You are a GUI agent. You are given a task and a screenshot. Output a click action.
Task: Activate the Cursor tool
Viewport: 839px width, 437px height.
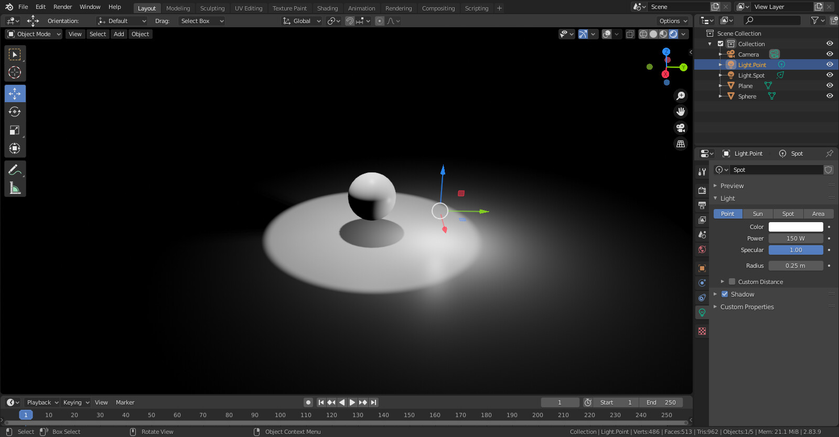click(15, 72)
